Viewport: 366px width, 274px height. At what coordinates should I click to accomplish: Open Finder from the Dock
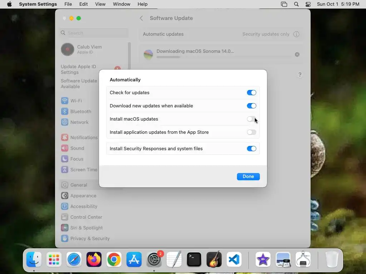(34, 259)
